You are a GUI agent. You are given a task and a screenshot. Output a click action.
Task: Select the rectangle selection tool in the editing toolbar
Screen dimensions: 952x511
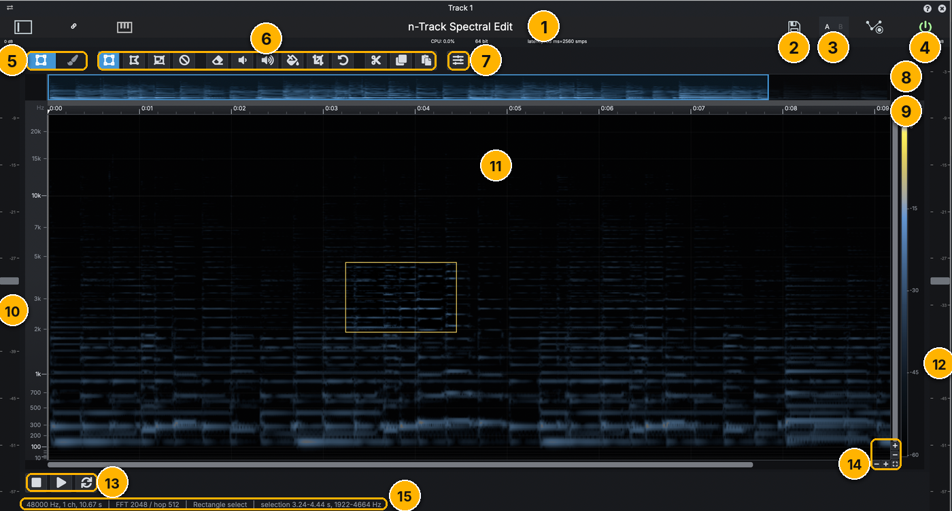point(109,60)
